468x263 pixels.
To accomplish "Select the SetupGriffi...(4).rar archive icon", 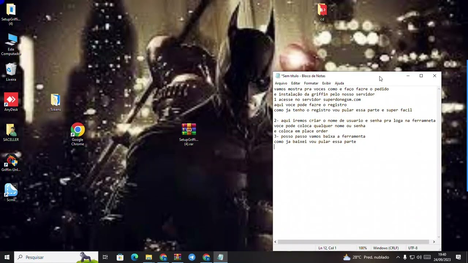I will pyautogui.click(x=189, y=134).
